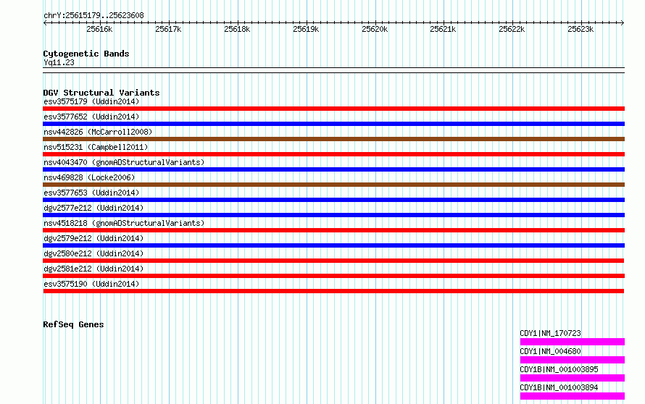645x404 pixels.
Task: Select the CDY1B|NM_001003894 magenta gene bar
Action: click(x=573, y=396)
